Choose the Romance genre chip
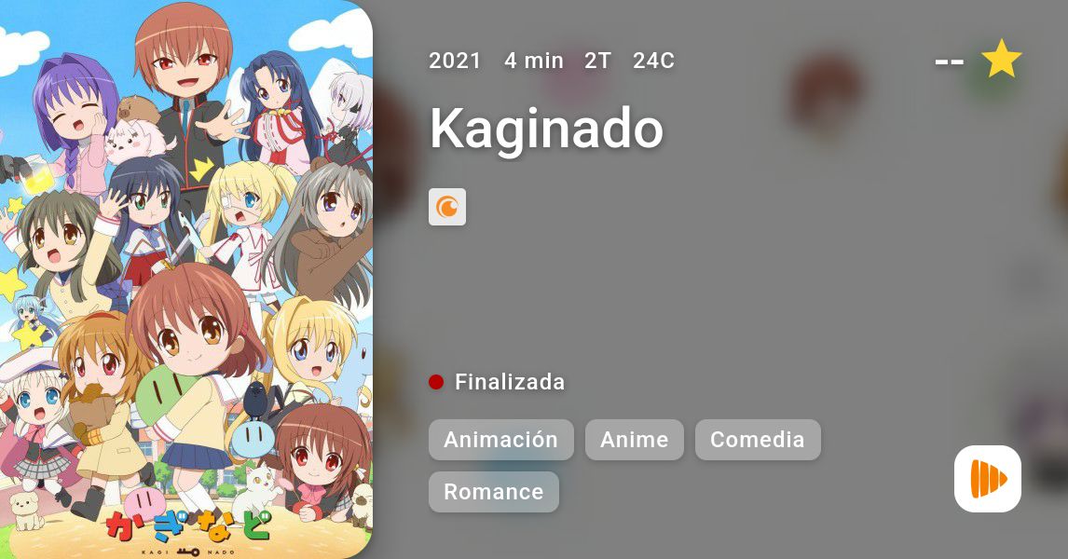This screenshot has height=559, width=1068. coord(494,492)
